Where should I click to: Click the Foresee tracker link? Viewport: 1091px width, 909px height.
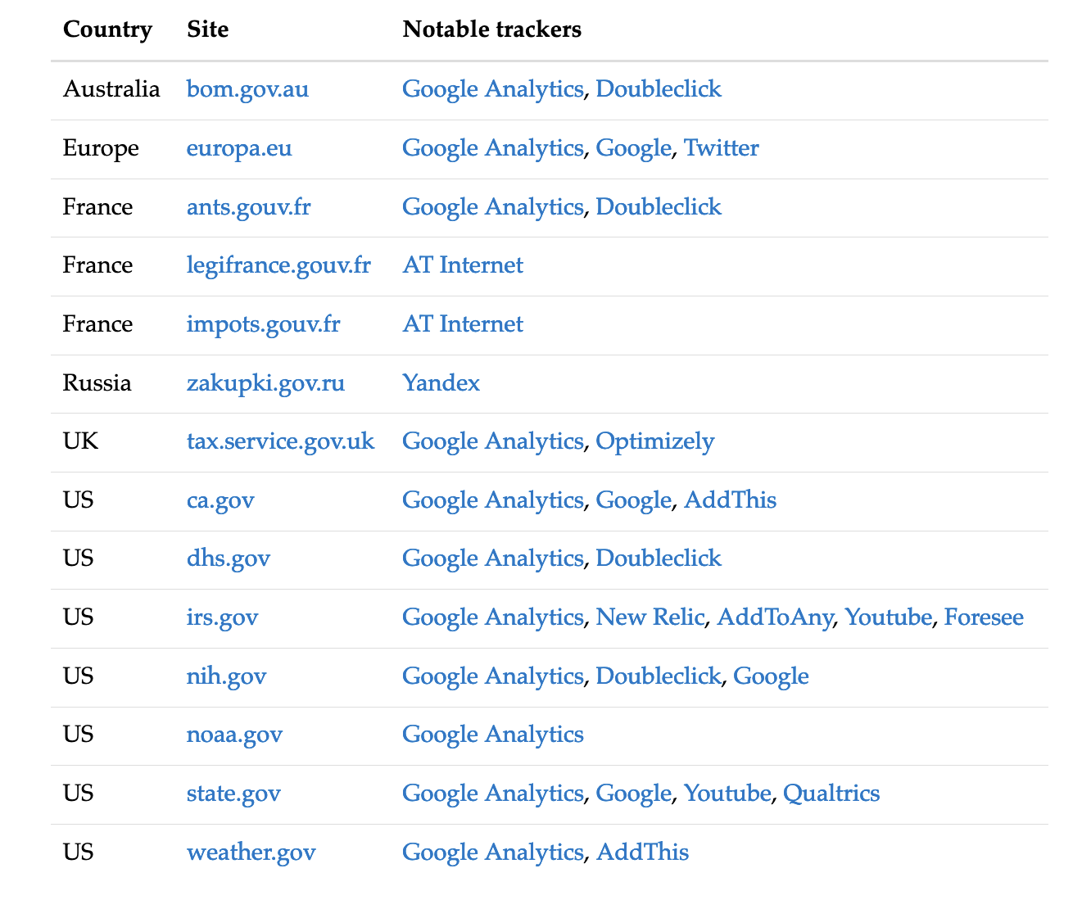tap(983, 617)
